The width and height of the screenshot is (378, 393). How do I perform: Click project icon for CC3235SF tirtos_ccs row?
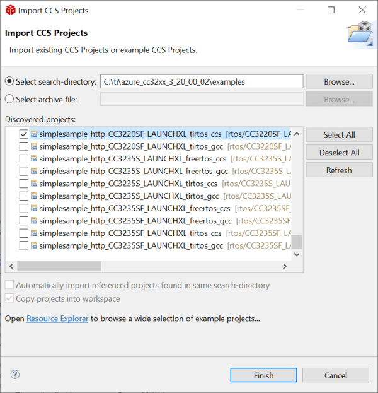coord(34,233)
